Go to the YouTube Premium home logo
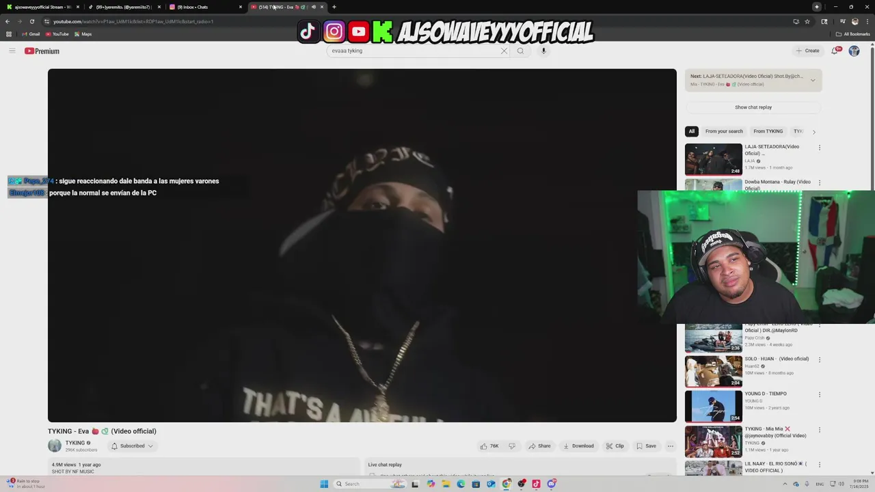This screenshot has width=875, height=492. pyautogui.click(x=42, y=51)
